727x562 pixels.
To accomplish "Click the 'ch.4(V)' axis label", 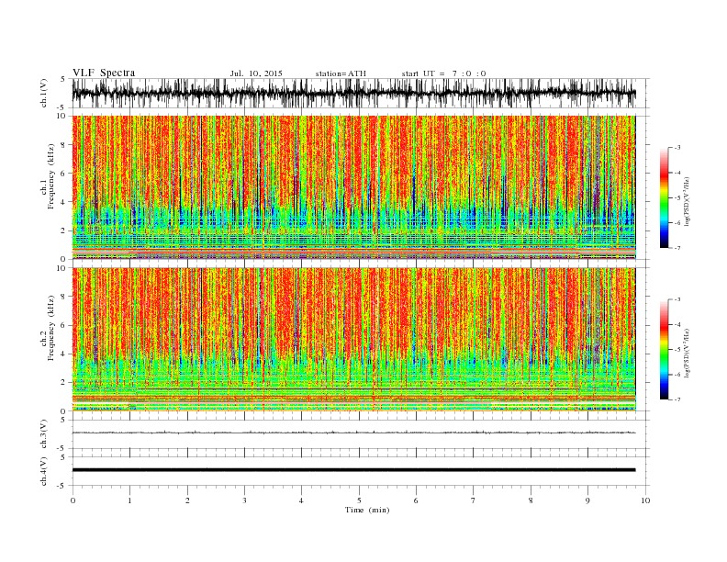I will pos(44,471).
